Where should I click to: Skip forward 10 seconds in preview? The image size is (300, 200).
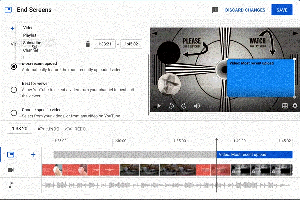(184, 106)
